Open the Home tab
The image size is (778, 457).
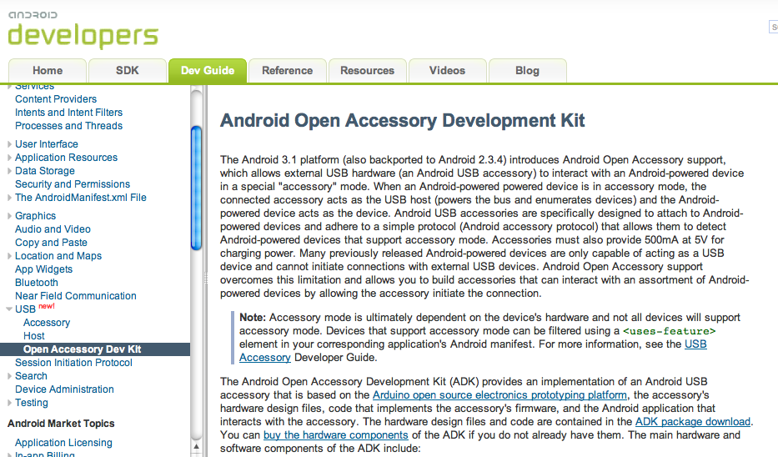[x=48, y=71]
